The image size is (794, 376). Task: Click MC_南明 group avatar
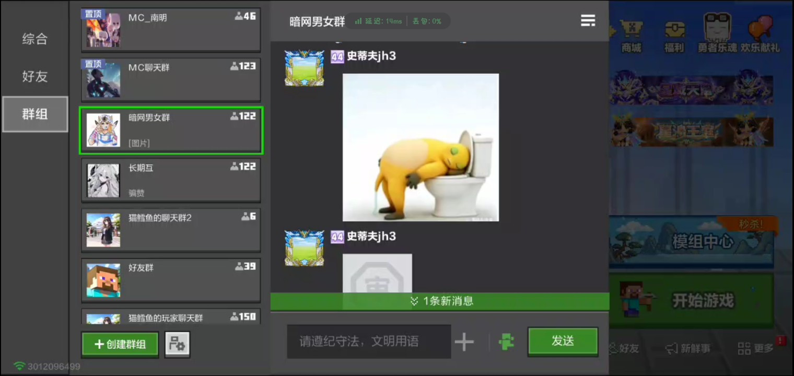pos(103,30)
